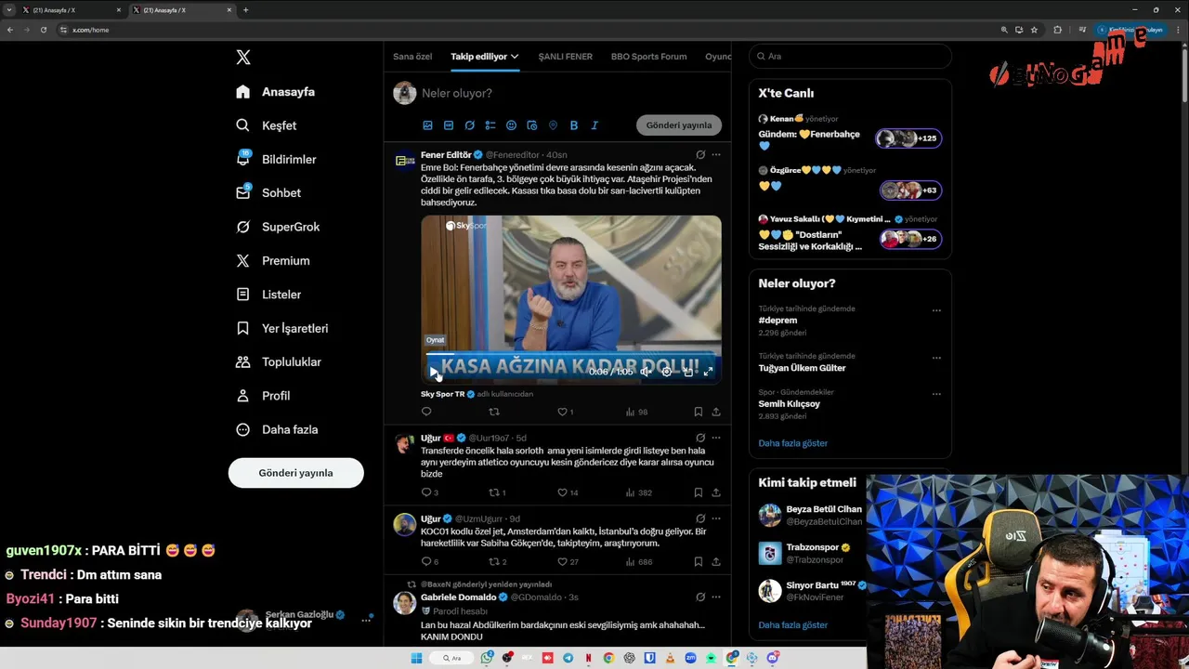The width and height of the screenshot is (1189, 669).
Task: Open the #deprem trending topic
Action: pos(777,321)
